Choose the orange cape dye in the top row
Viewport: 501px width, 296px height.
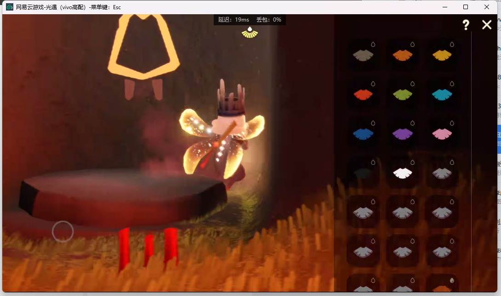403,55
